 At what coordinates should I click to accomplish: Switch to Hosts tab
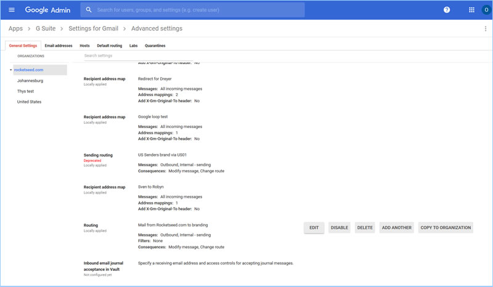point(84,46)
